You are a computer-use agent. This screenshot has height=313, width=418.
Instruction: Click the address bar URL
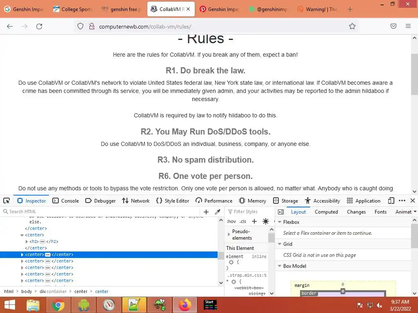(x=145, y=26)
